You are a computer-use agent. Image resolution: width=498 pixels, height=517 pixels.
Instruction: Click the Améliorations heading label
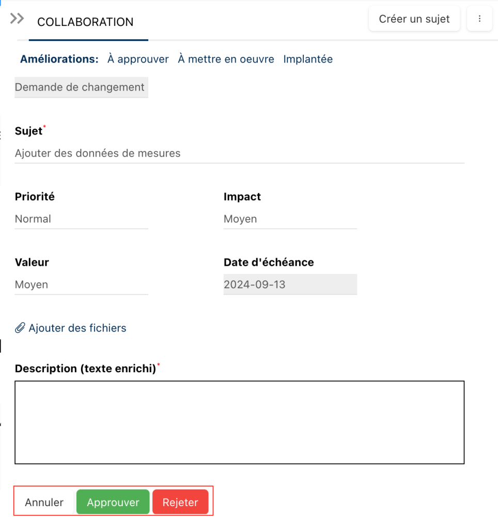pos(59,59)
